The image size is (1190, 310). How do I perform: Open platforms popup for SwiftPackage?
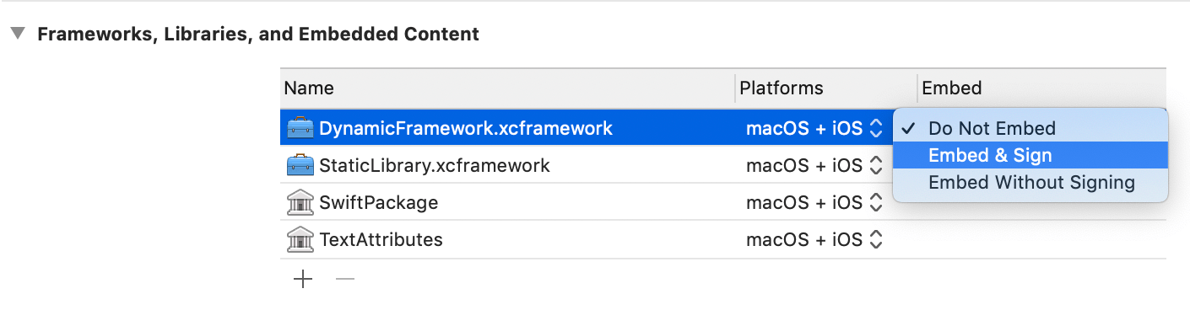814,202
